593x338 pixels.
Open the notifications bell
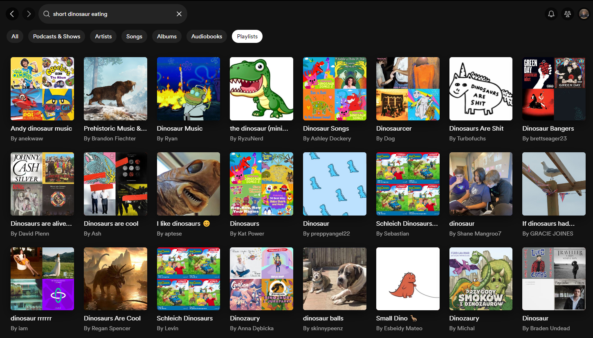click(551, 13)
